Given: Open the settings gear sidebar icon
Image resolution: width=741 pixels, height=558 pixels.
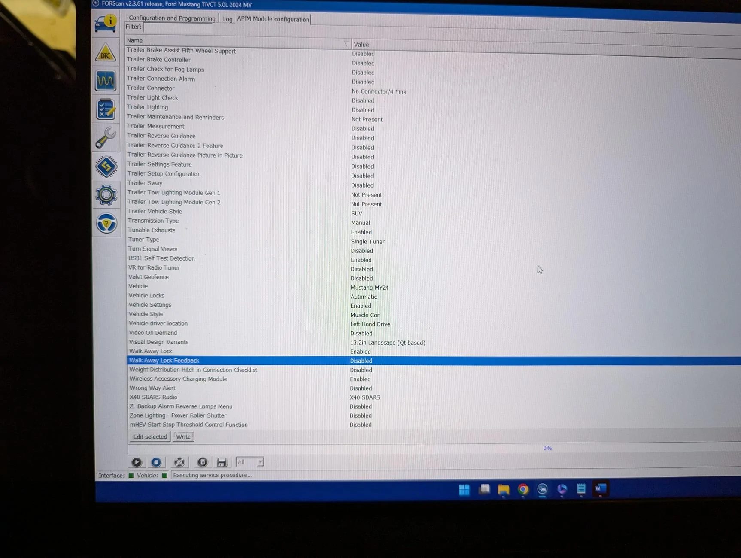Looking at the screenshot, I should point(106,195).
